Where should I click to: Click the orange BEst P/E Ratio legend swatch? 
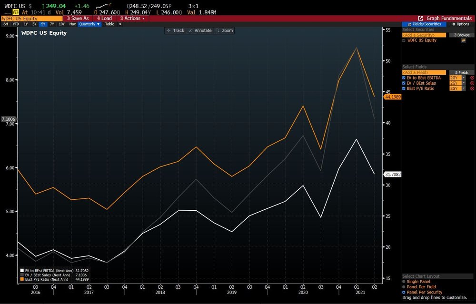coord(22,279)
